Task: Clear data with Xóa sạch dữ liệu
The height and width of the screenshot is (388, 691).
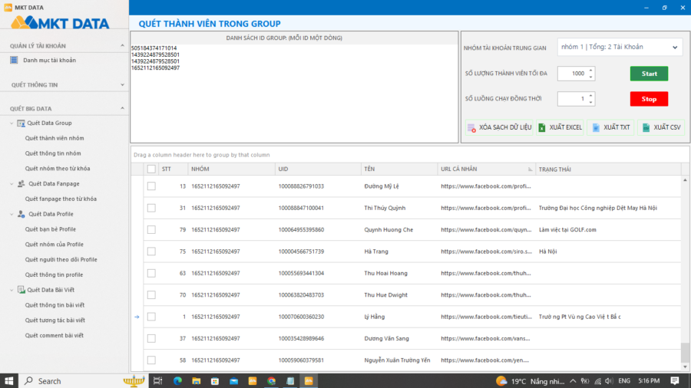Action: (x=498, y=127)
